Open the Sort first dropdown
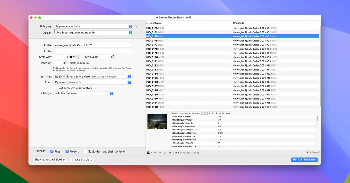The width and height of the screenshot is (350, 183). 92,76
